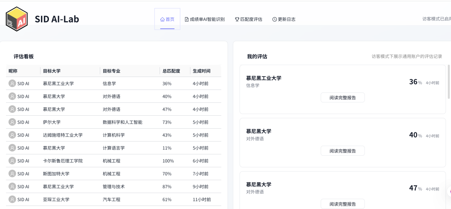This screenshot has height=209, width=451.
Task: Click the 访客模式下展示通用账户的评估记录 note
Action: pyautogui.click(x=407, y=57)
